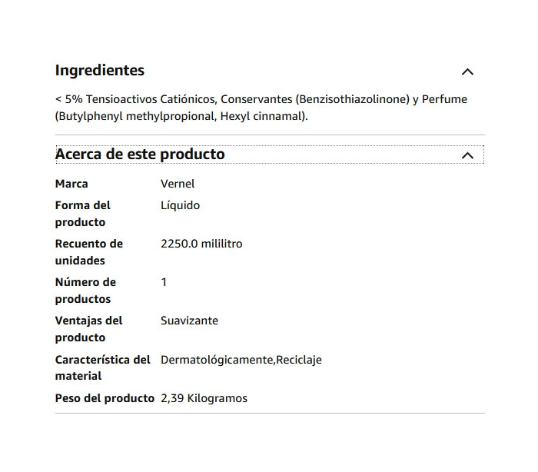Screen dimensions: 538x472
Task: Click the Líquido product form value
Action: [180, 205]
